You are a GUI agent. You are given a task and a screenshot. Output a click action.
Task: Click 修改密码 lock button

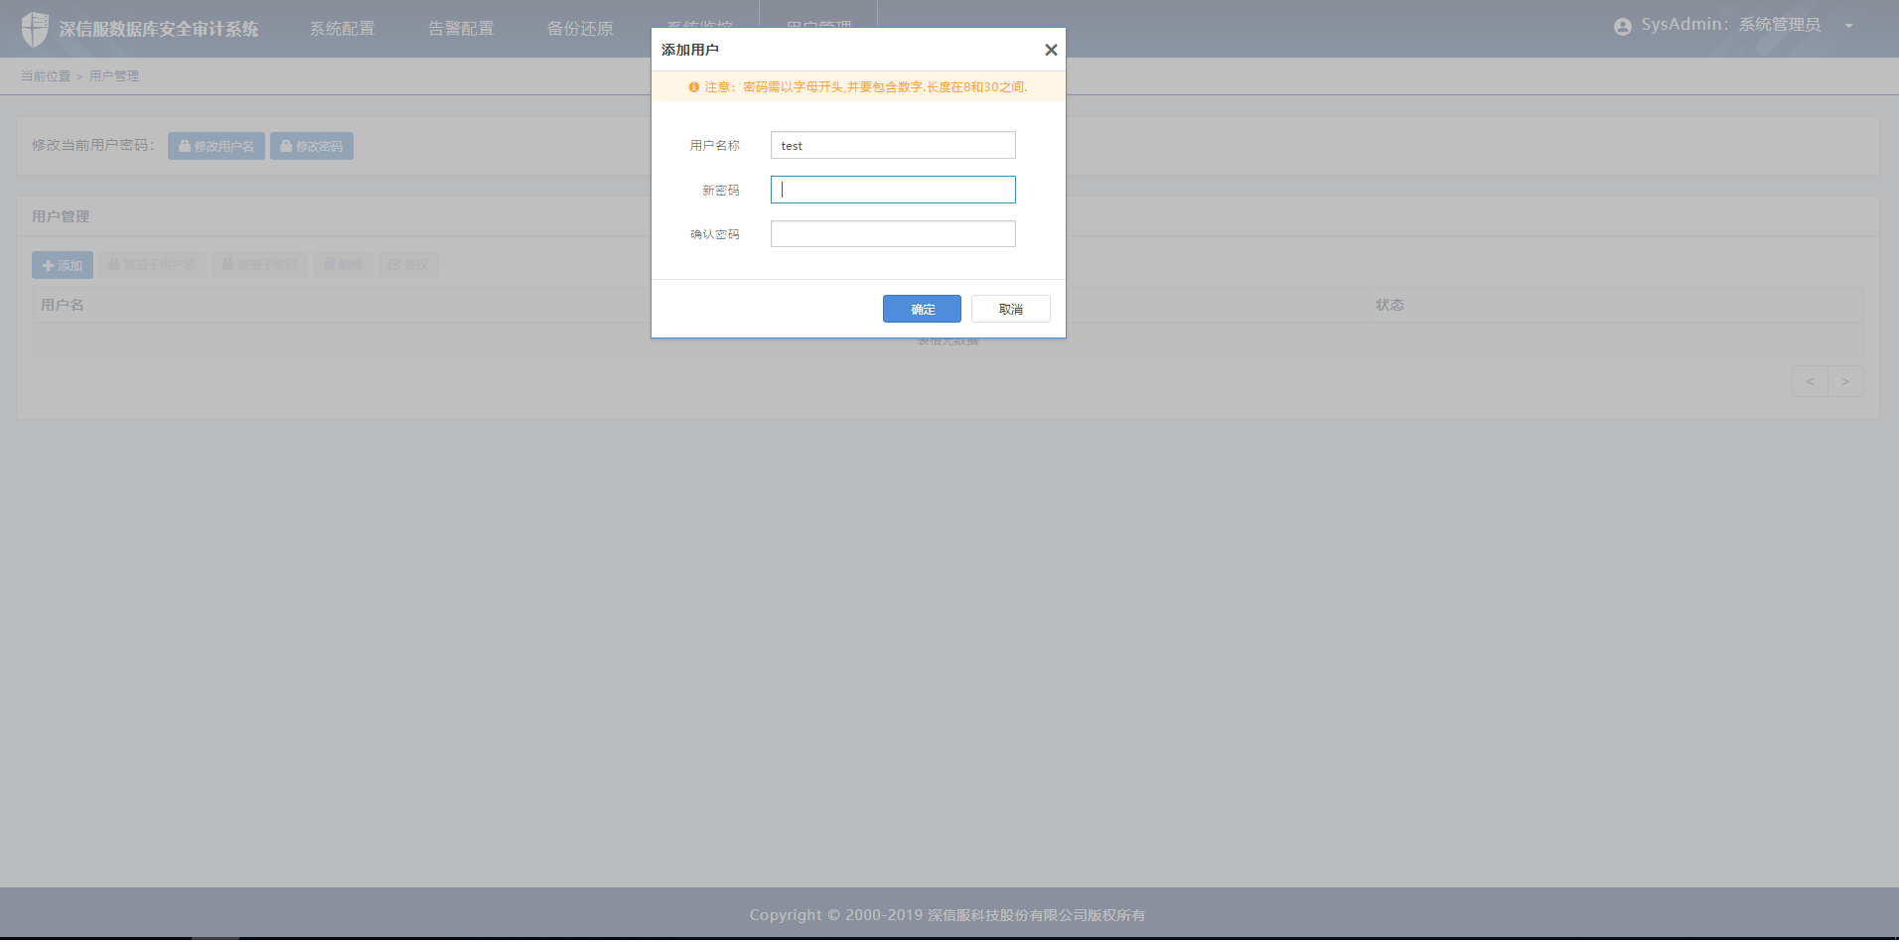click(x=312, y=146)
